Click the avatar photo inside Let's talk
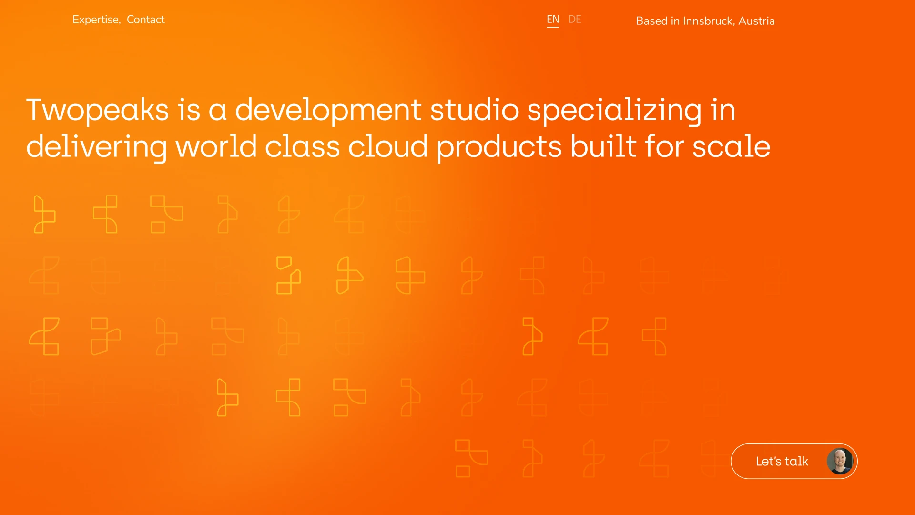This screenshot has width=915, height=515. [x=840, y=461]
